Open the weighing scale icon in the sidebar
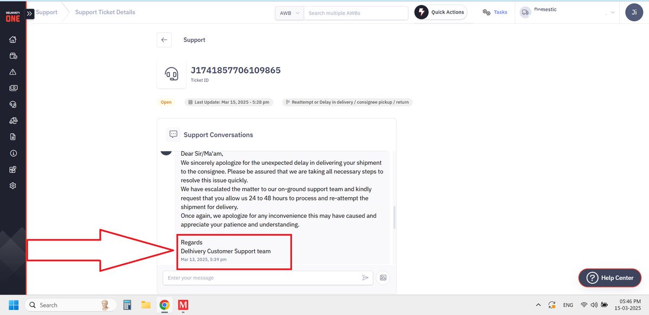 (x=13, y=120)
